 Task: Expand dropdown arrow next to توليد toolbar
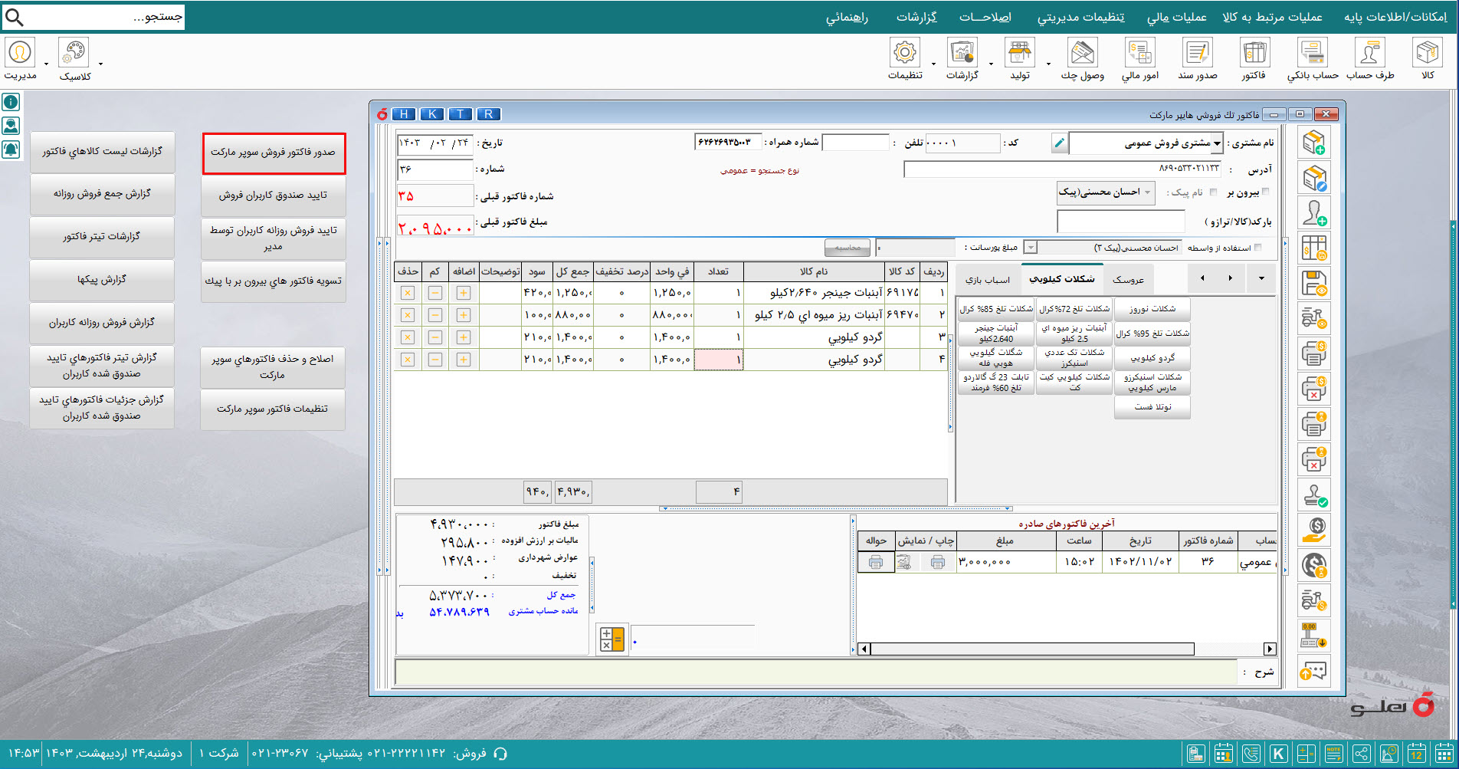pos(1048,64)
